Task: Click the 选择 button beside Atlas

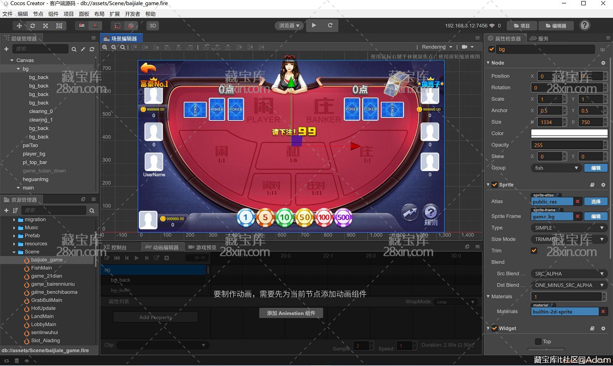Action: (x=595, y=202)
